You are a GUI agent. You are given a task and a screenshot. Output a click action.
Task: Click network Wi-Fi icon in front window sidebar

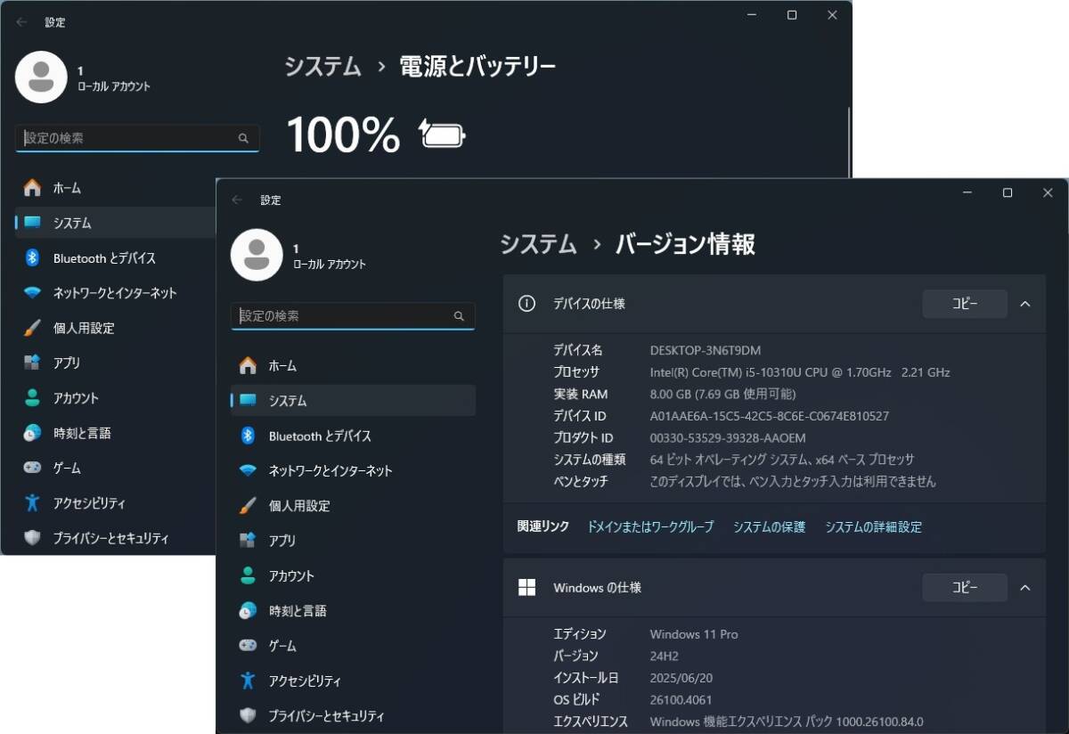249,470
